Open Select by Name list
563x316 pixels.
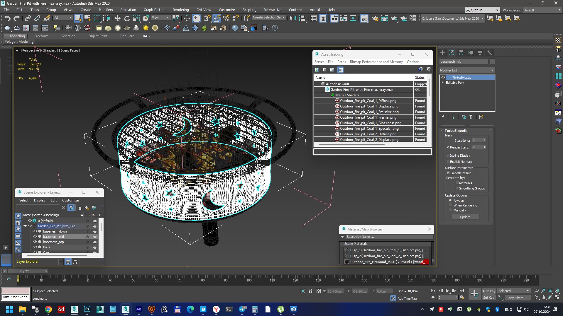[x=87, y=18]
